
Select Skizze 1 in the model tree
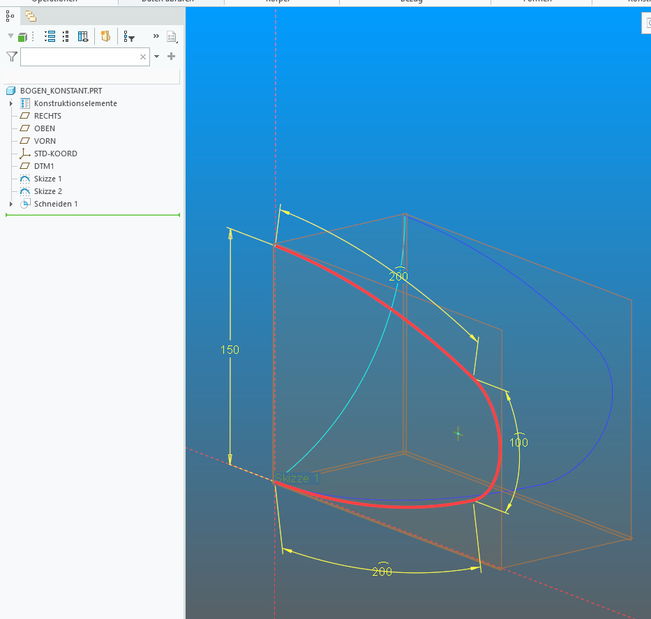47,179
